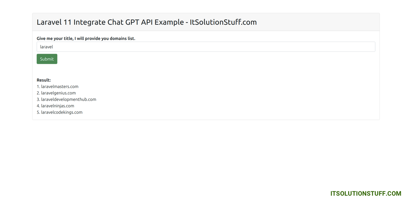Click the Result: heading text

tap(44, 80)
